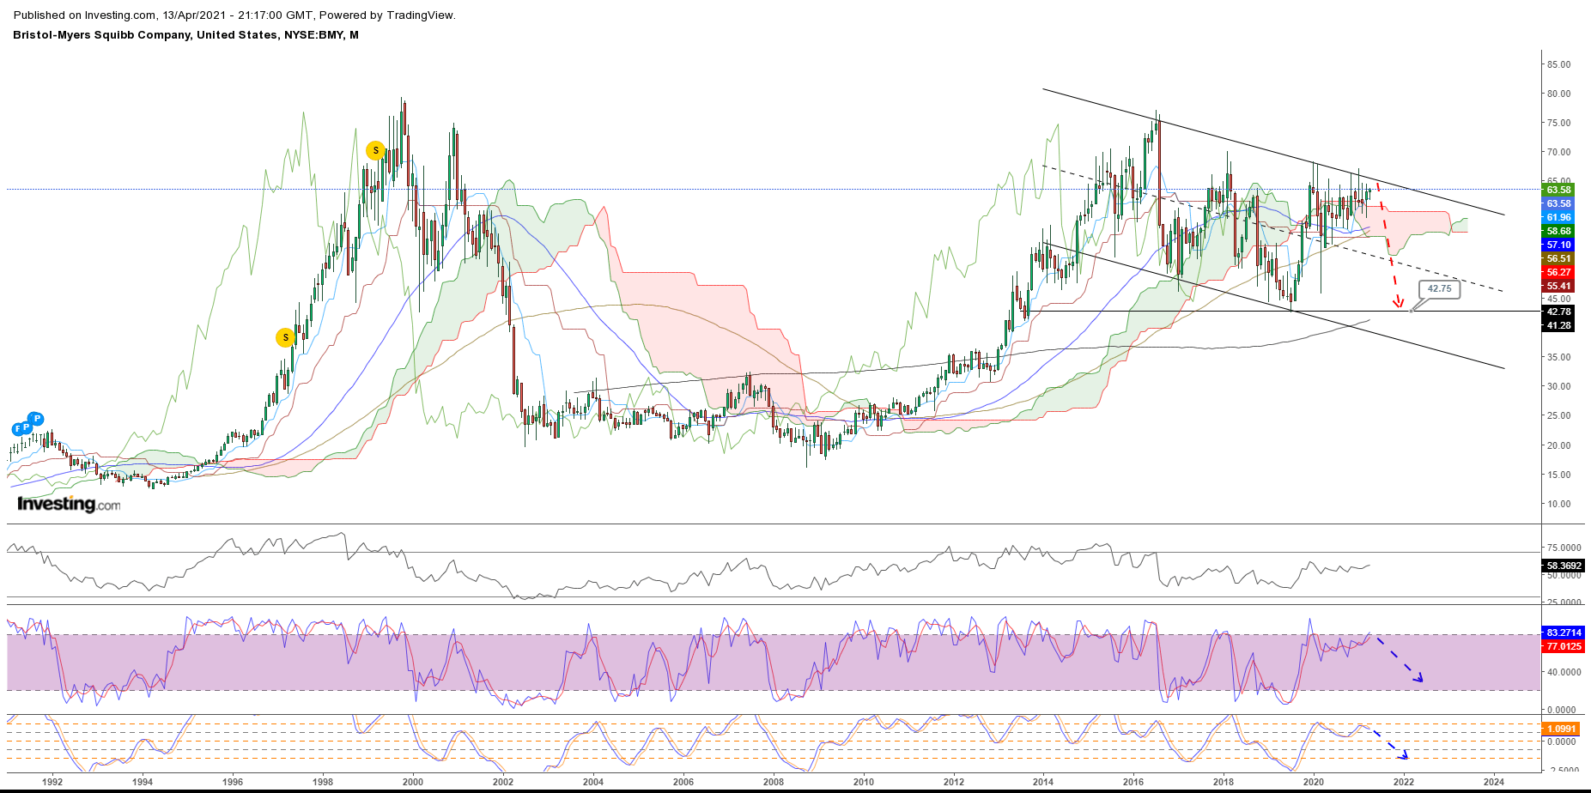Click the 1994 year on time axis

pyautogui.click(x=143, y=782)
